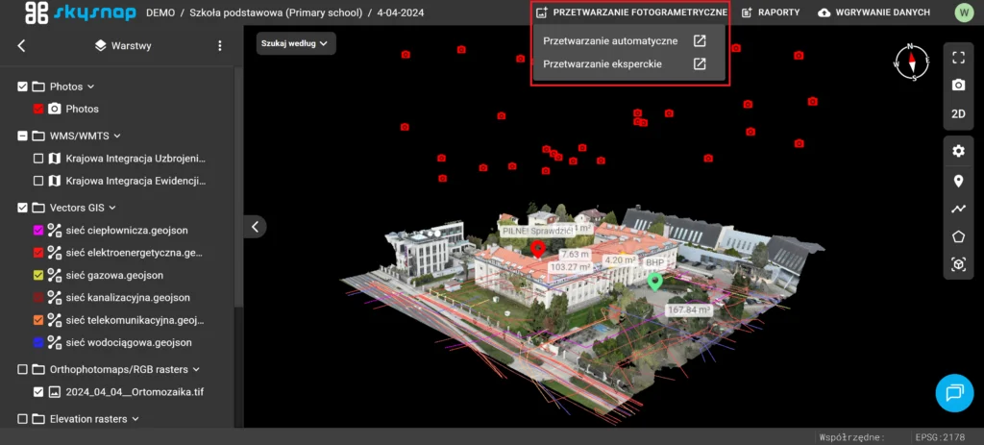Toggle 2024_04_04 Ortomozaika.tif raster visibility

tap(38, 392)
